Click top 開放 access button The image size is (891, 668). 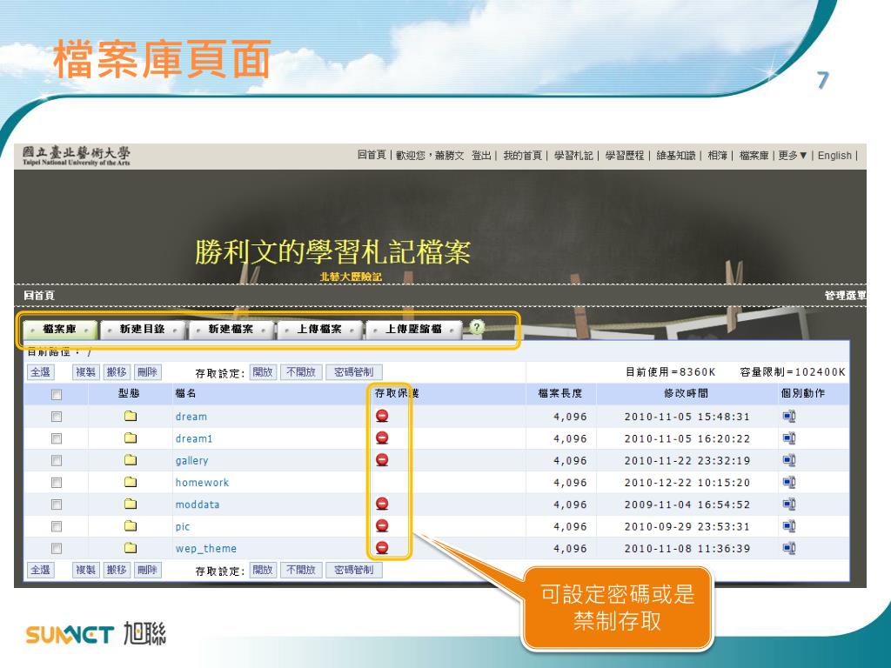[x=263, y=372]
